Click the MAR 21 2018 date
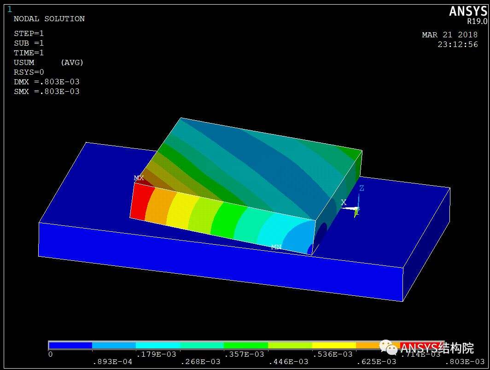Image resolution: width=490 pixels, height=370 pixels. 449,35
